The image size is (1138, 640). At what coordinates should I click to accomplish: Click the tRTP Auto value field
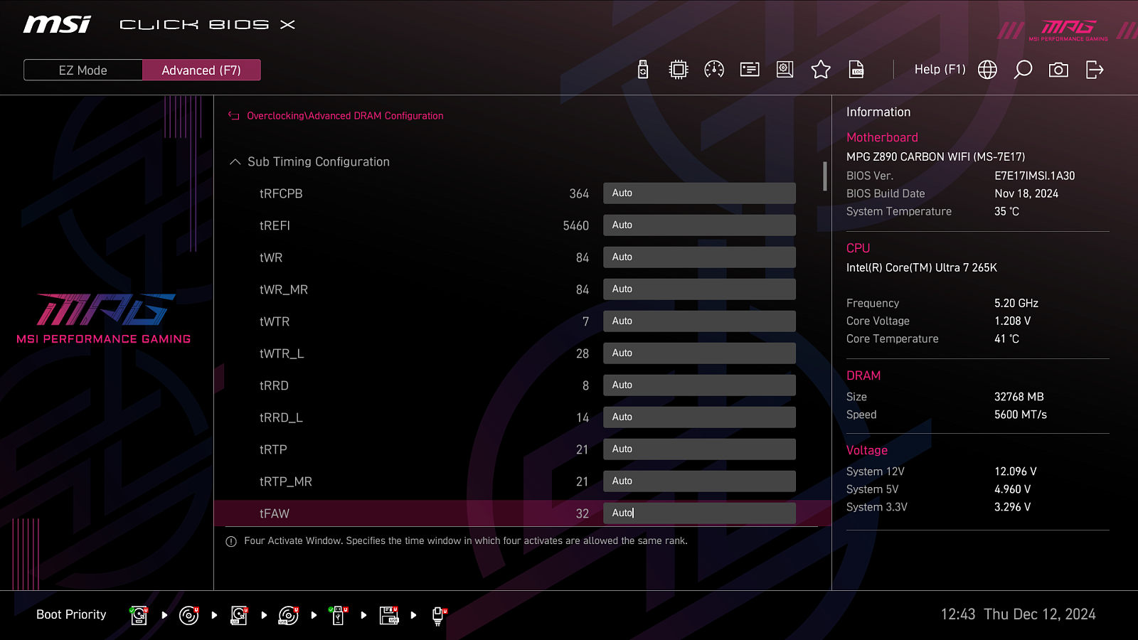pos(699,449)
